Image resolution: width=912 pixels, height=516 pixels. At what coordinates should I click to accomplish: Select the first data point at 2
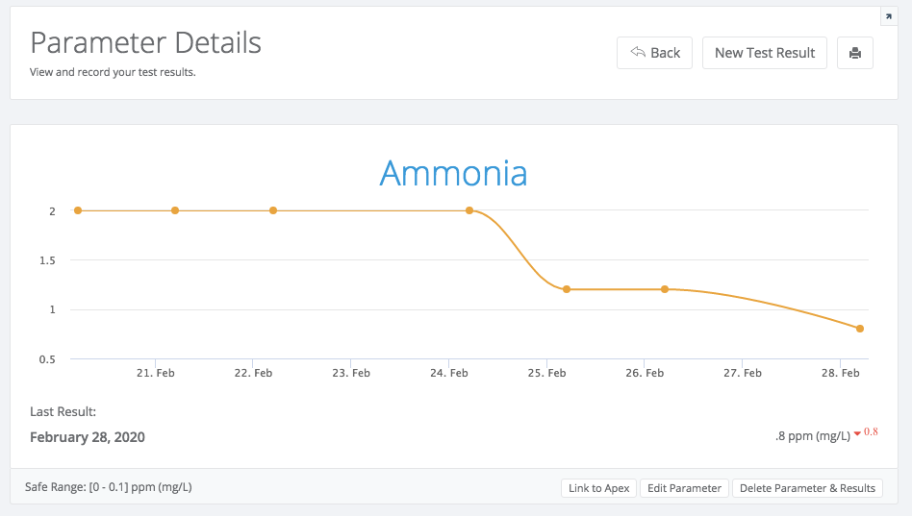[x=78, y=210]
